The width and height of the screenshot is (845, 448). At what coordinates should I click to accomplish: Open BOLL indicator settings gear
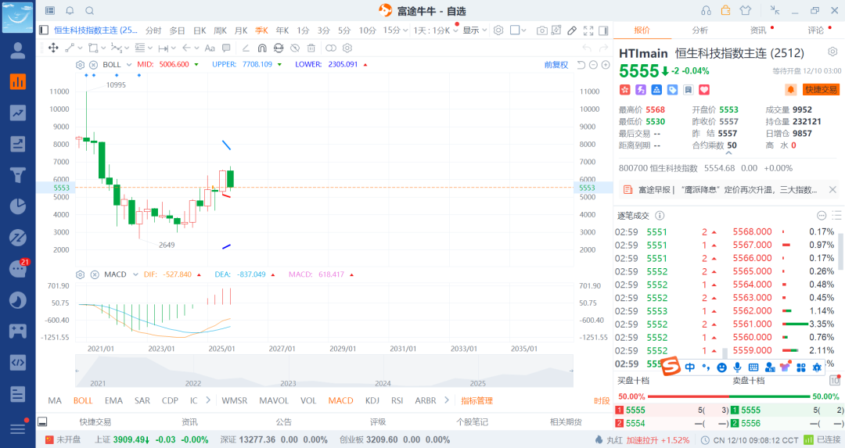coord(81,65)
